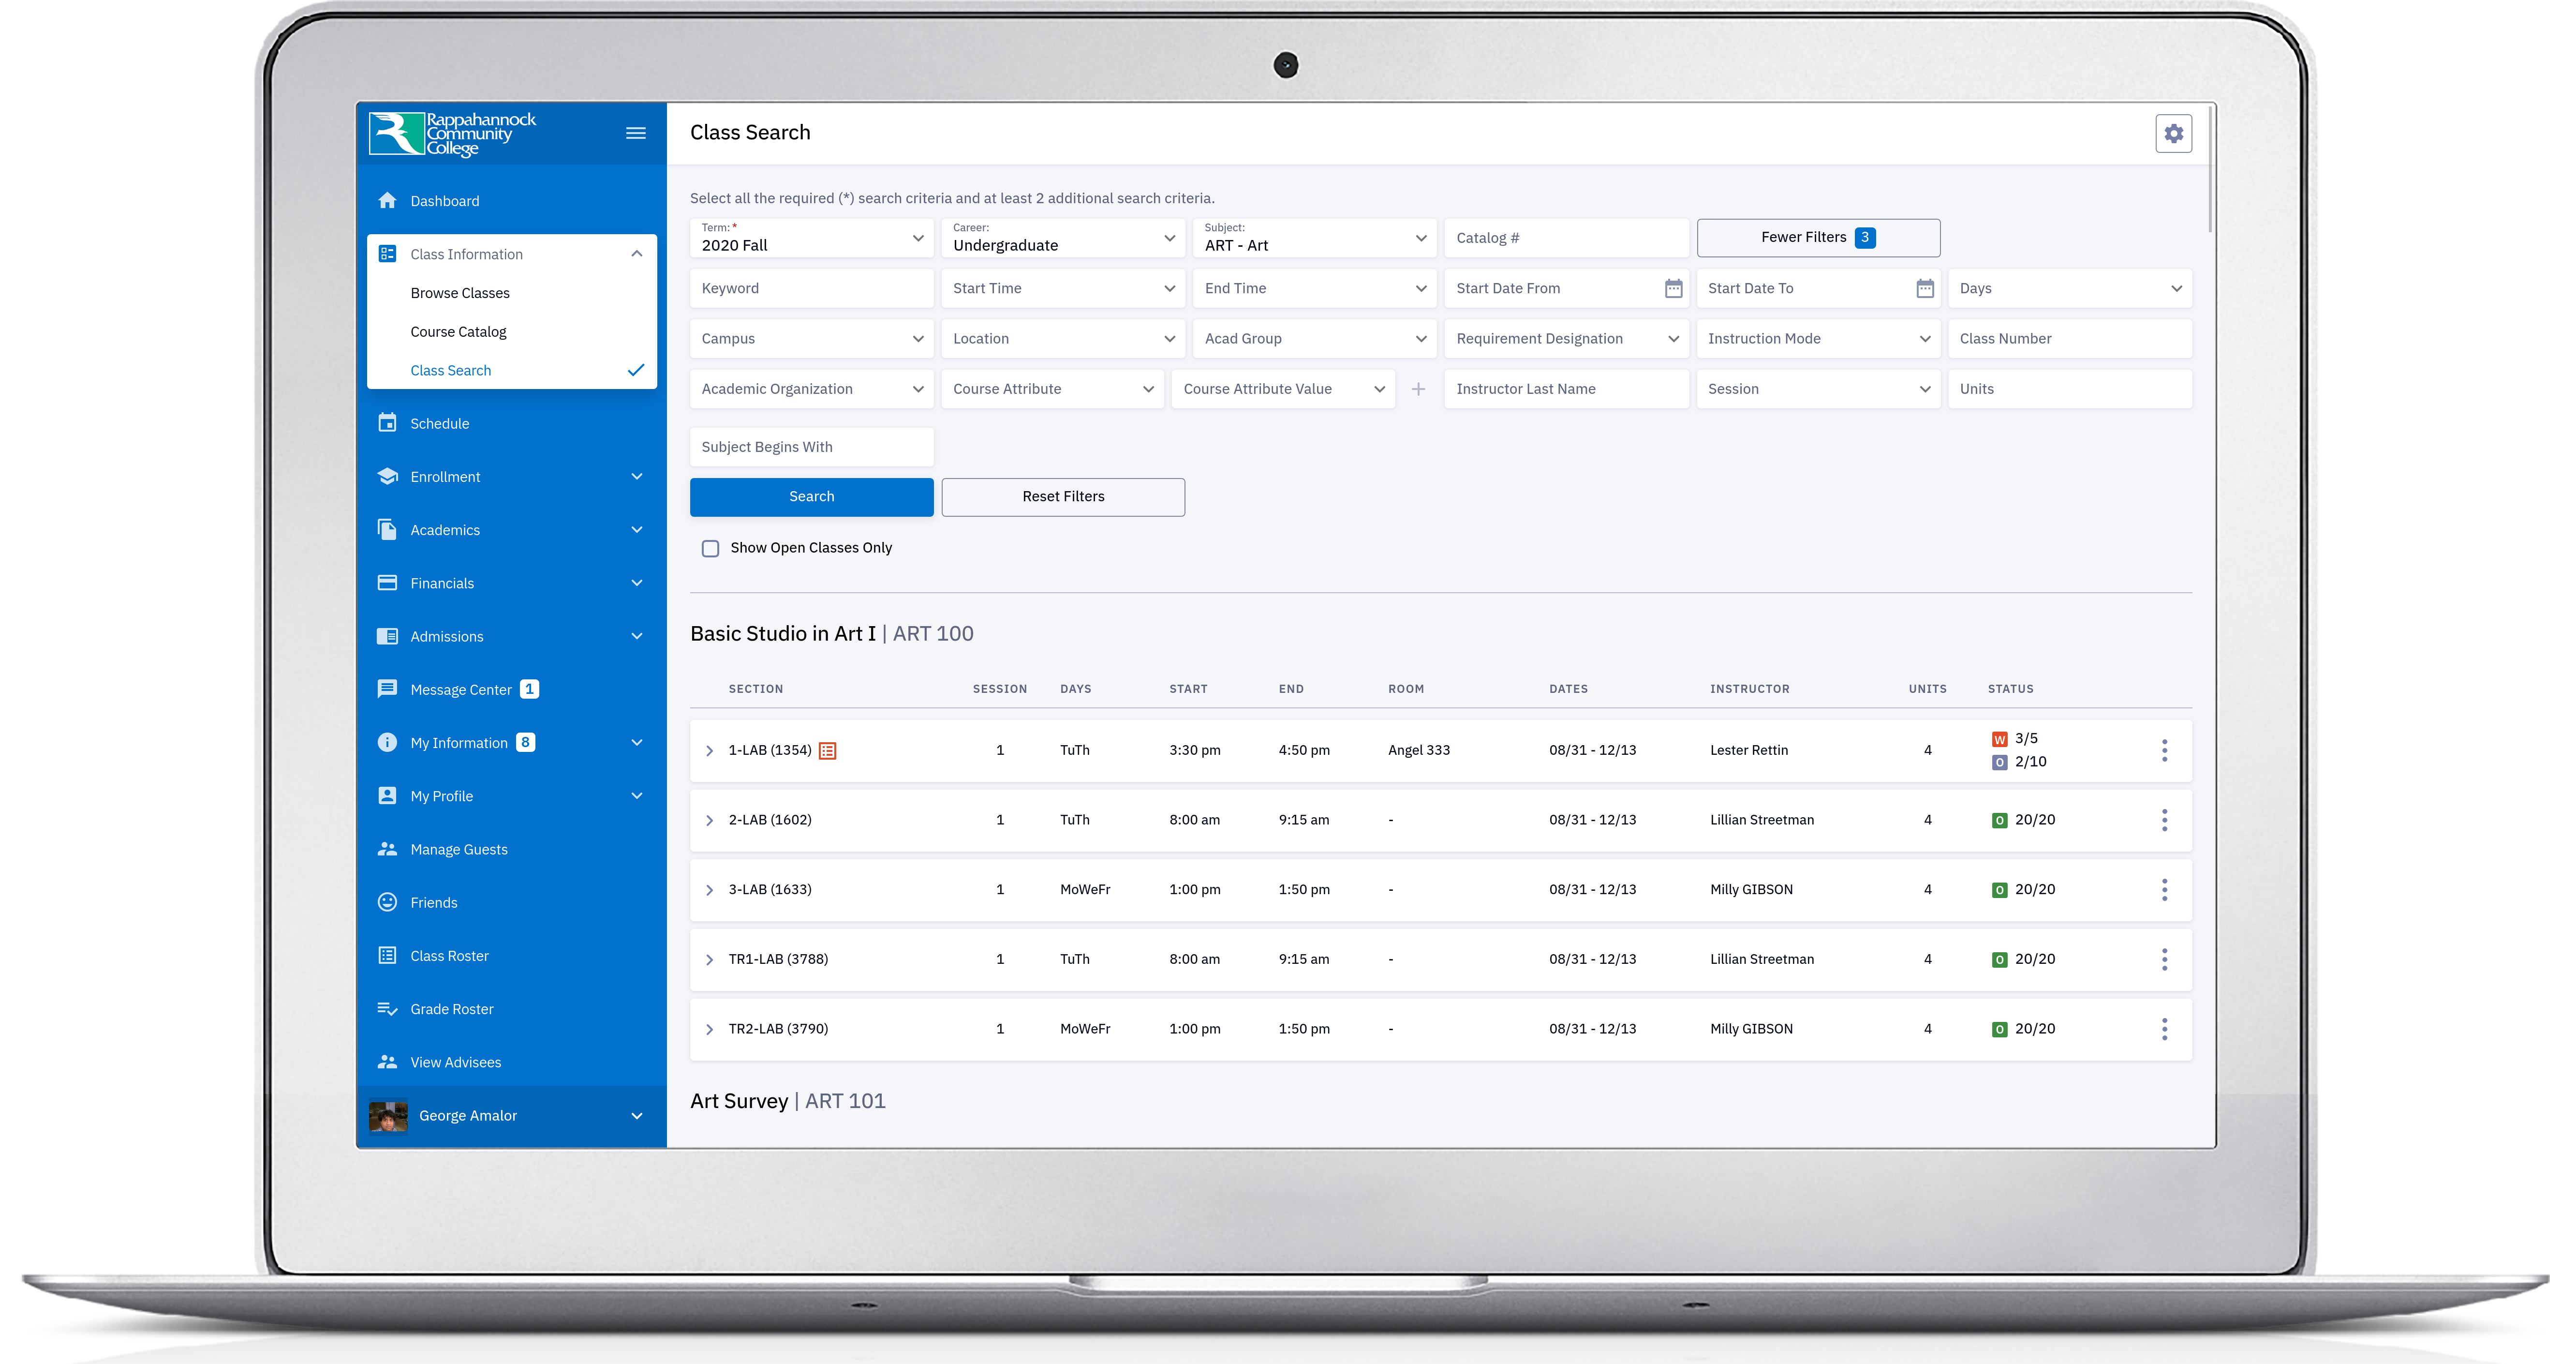The width and height of the screenshot is (2576, 1364).
Task: Toggle Show Open Classes Only checkbox
Action: pos(710,548)
